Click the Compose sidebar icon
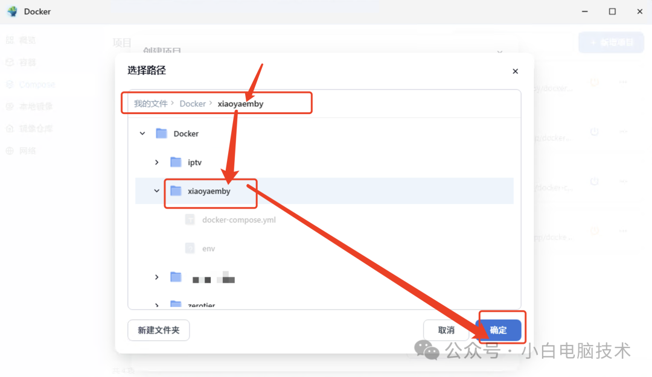652x377 pixels. click(x=10, y=84)
